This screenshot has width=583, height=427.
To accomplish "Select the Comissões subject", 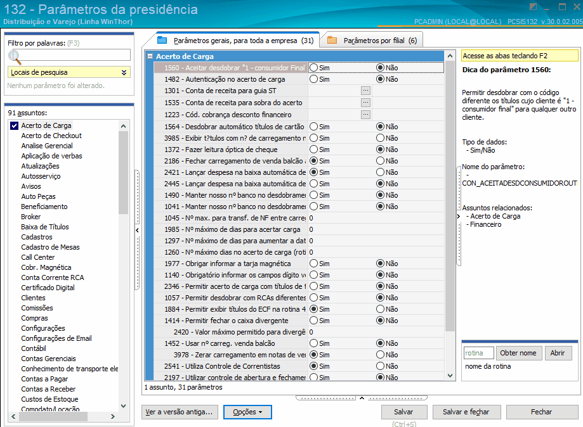I will [37, 308].
